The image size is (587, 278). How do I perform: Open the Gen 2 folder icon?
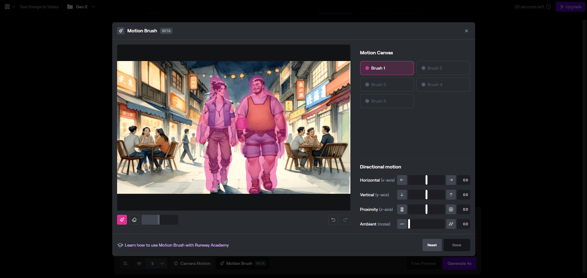(x=70, y=7)
